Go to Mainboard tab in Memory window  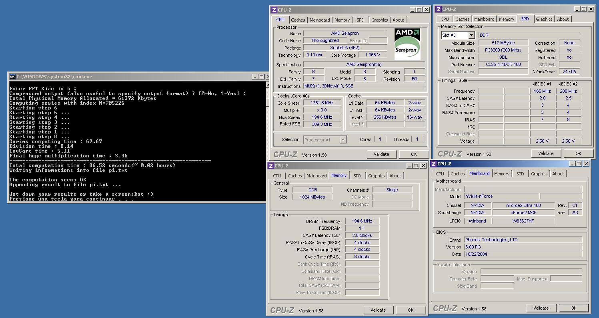coord(317,176)
